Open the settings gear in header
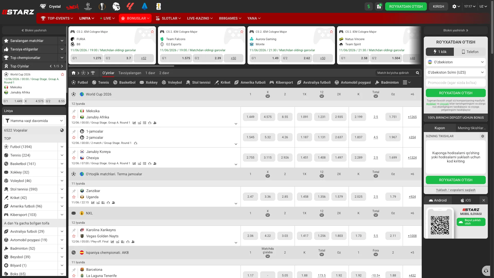494x278 pixels. [x=456, y=6]
